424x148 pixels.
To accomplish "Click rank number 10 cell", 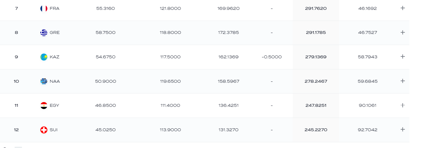I will coord(17,81).
